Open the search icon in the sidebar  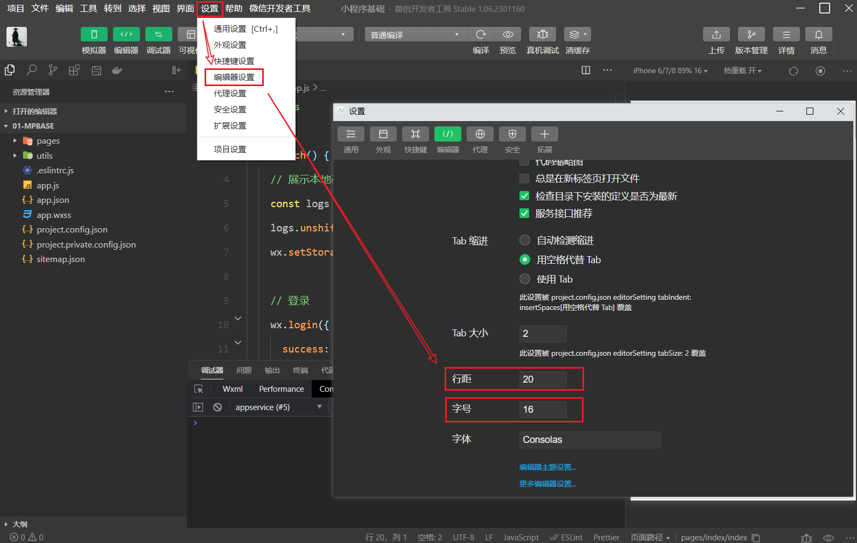(32, 70)
